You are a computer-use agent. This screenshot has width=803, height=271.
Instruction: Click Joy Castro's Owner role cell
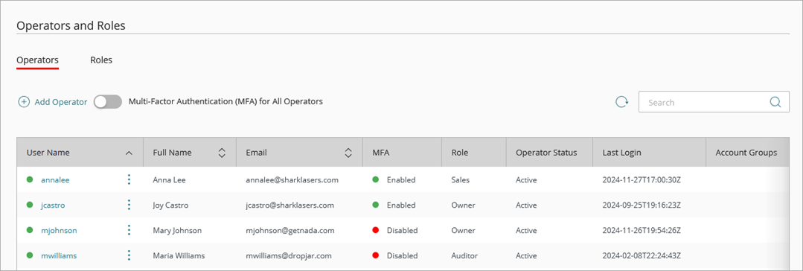click(463, 205)
